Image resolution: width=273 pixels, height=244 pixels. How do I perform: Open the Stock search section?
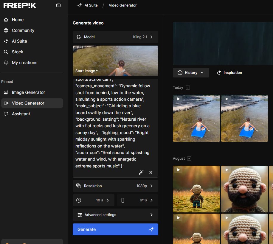(32, 52)
